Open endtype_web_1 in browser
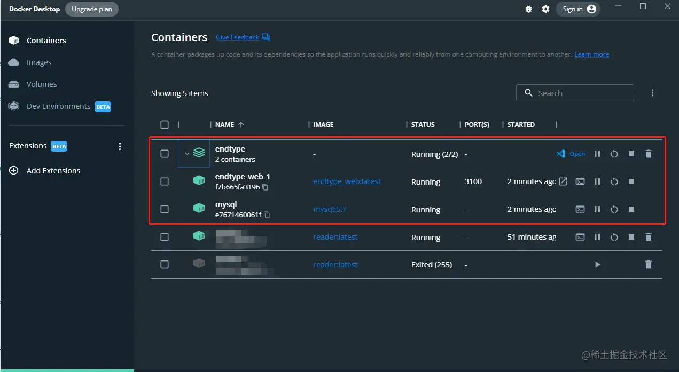 pos(563,181)
